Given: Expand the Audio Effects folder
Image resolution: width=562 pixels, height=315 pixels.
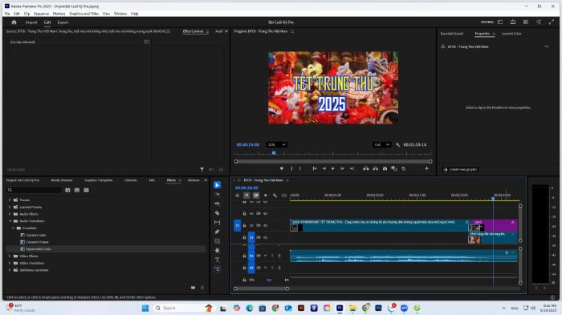Looking at the screenshot, I should point(10,214).
